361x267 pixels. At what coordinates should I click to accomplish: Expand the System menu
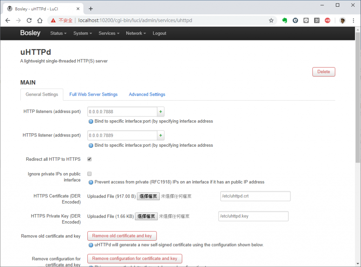[82, 33]
